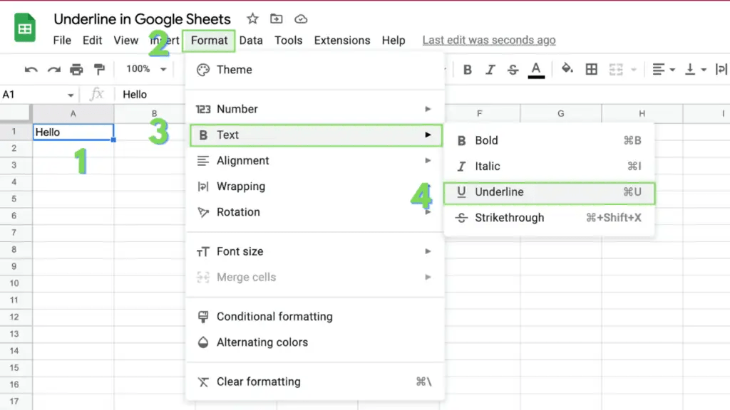Select cell A1 containing Hello
Image resolution: width=730 pixels, height=410 pixels.
[71, 132]
